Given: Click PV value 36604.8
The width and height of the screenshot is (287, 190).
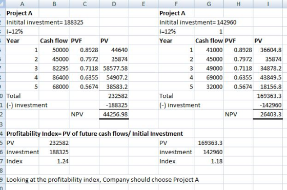Looking at the screenshot, I should click(x=271, y=50).
